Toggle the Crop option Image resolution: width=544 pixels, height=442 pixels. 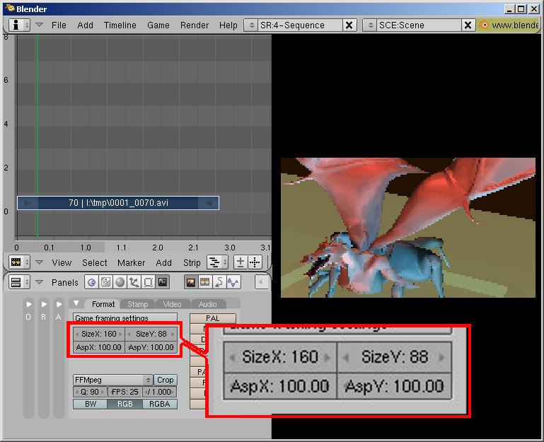coord(165,380)
